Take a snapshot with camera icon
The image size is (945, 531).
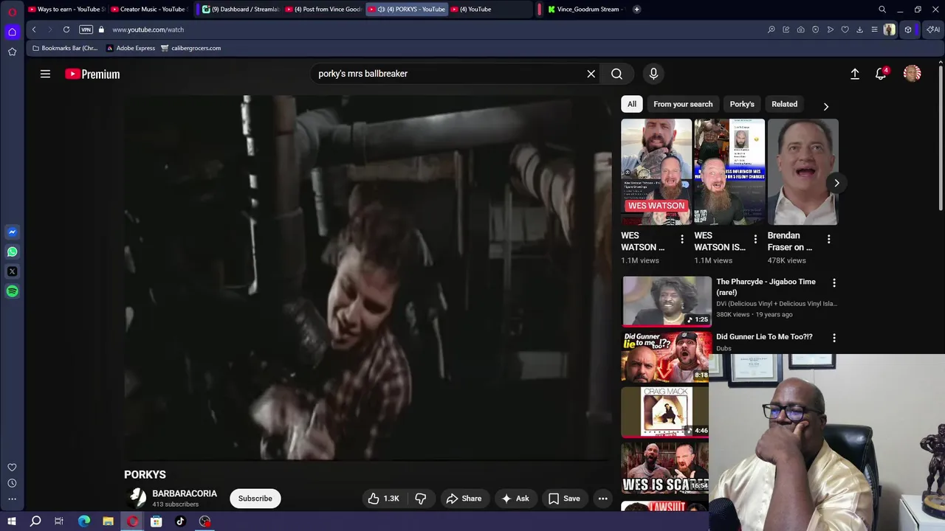[x=801, y=29]
